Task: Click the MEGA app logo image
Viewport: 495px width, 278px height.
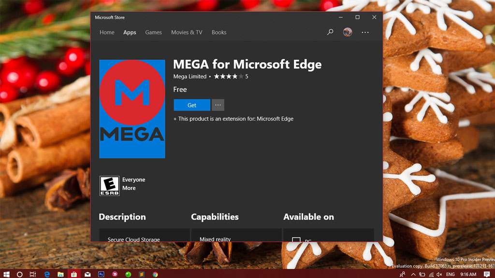Action: click(132, 109)
